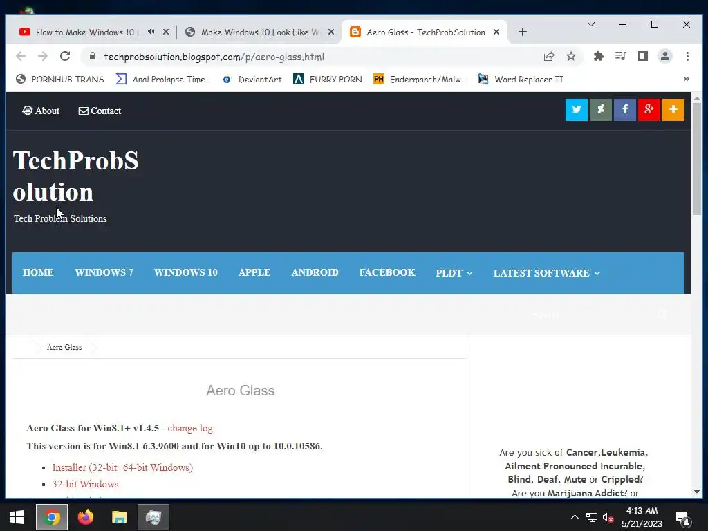Open the share page icon in address bar
This screenshot has width=708, height=531.
pos(549,57)
